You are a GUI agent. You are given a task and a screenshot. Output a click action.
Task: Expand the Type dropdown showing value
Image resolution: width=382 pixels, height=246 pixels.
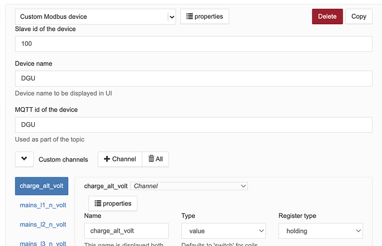tap(223, 231)
